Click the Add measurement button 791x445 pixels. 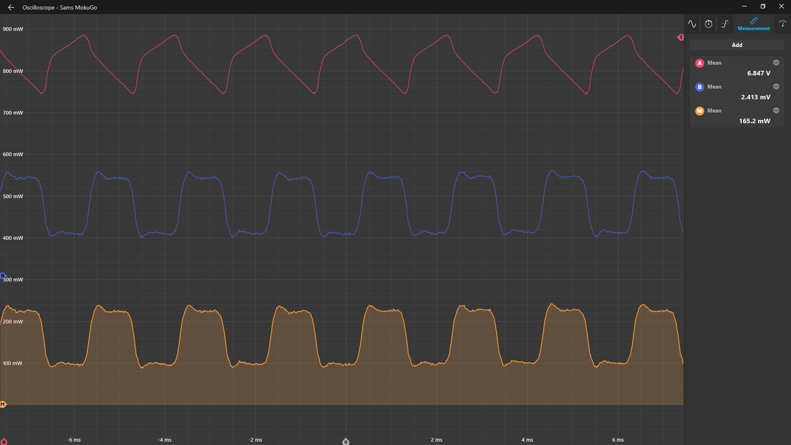pyautogui.click(x=737, y=45)
